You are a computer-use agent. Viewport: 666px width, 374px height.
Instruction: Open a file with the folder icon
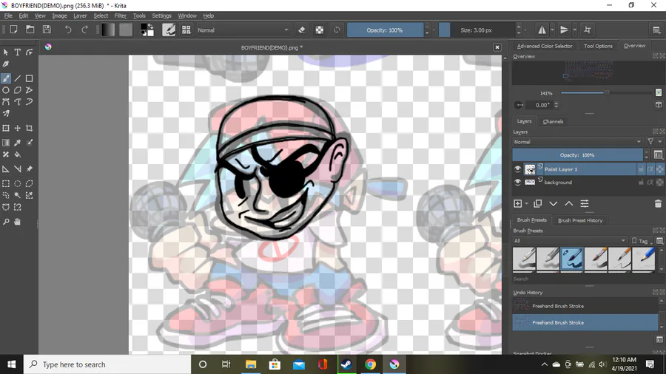[x=30, y=30]
